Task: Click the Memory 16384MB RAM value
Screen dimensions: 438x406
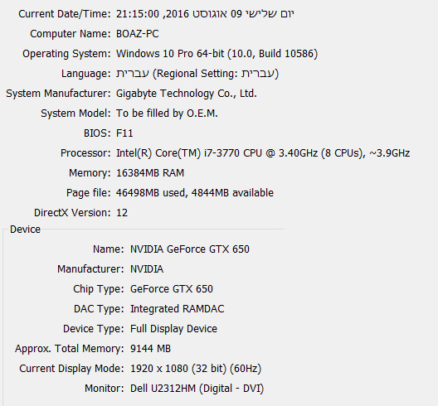Action: (150, 173)
